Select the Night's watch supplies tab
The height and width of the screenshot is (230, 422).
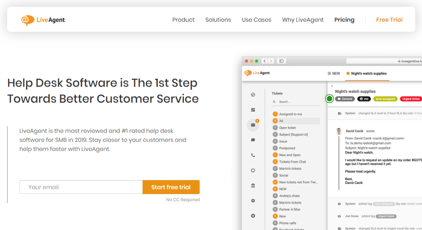366,73
